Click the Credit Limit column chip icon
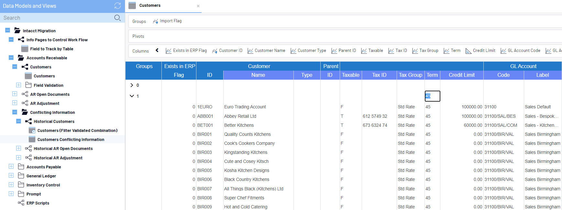Image resolution: width=562 pixels, height=210 pixels. (x=468, y=51)
